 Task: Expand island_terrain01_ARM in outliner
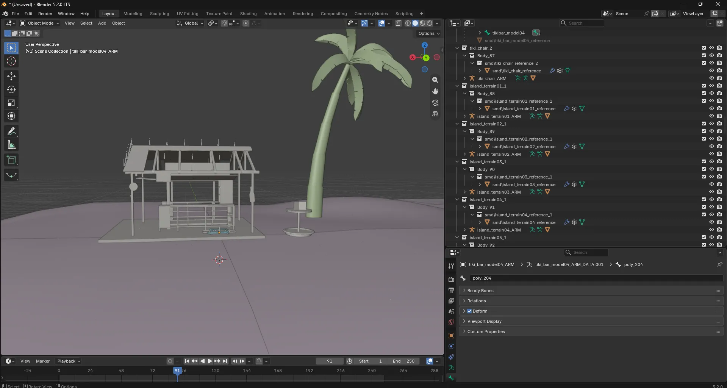click(464, 116)
